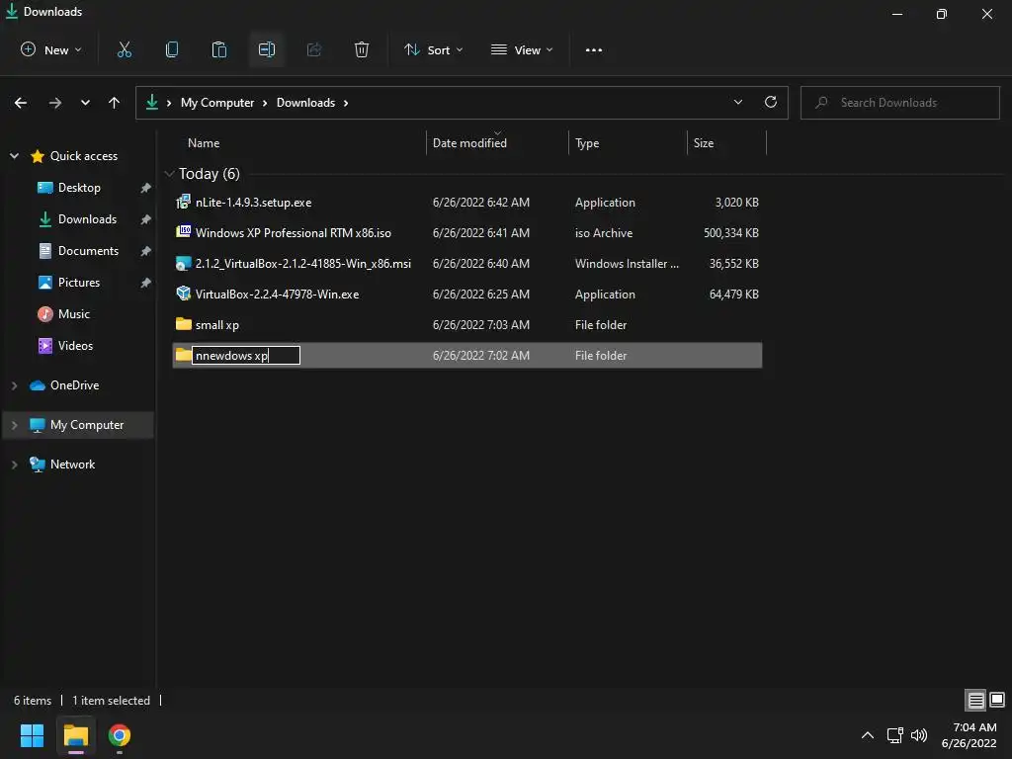Viewport: 1012px width, 759px height.
Task: Open the See more three-dots menu
Action: 594,49
